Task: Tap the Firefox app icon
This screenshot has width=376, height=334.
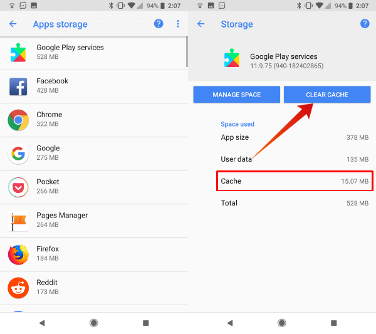Action: click(18, 254)
